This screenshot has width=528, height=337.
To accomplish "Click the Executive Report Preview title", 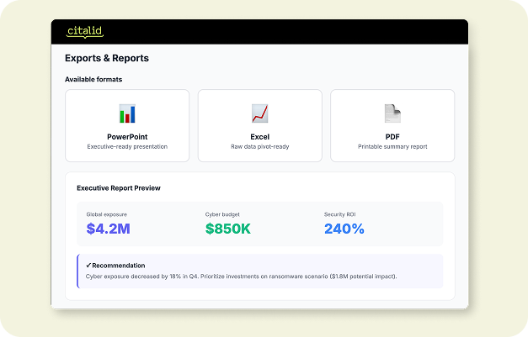I will pos(119,188).
